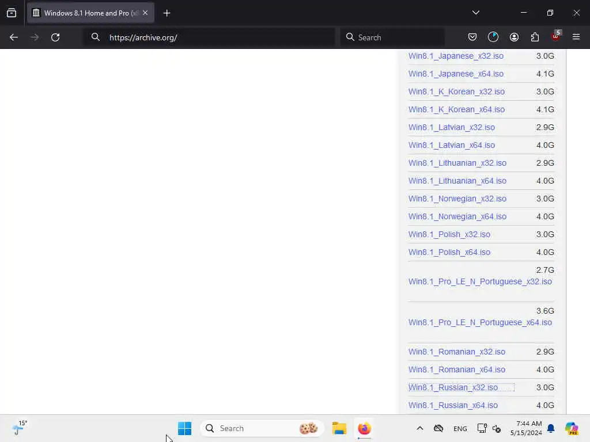590x442 pixels.
Task: Download Win8.1_Polish_x64.iso
Action: [449, 252]
